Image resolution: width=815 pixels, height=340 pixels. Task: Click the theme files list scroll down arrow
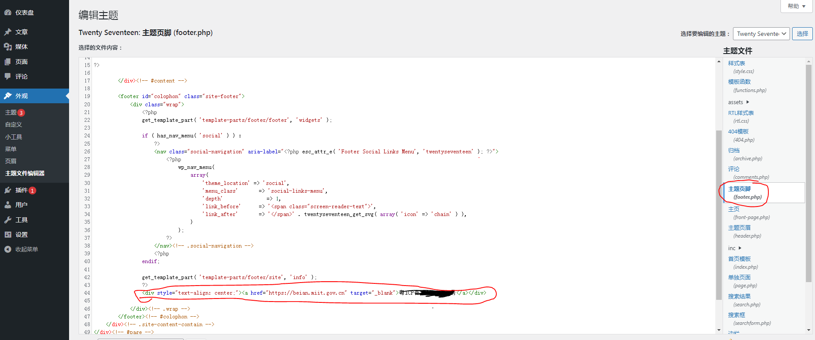tap(809, 330)
